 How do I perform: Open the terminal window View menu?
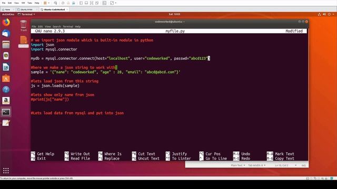pyautogui.click(x=48, y=27)
